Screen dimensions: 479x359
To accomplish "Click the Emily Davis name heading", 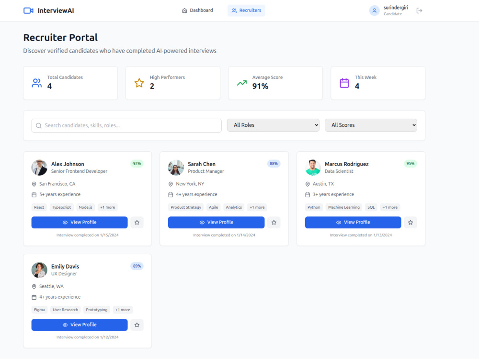I will pyautogui.click(x=65, y=267).
